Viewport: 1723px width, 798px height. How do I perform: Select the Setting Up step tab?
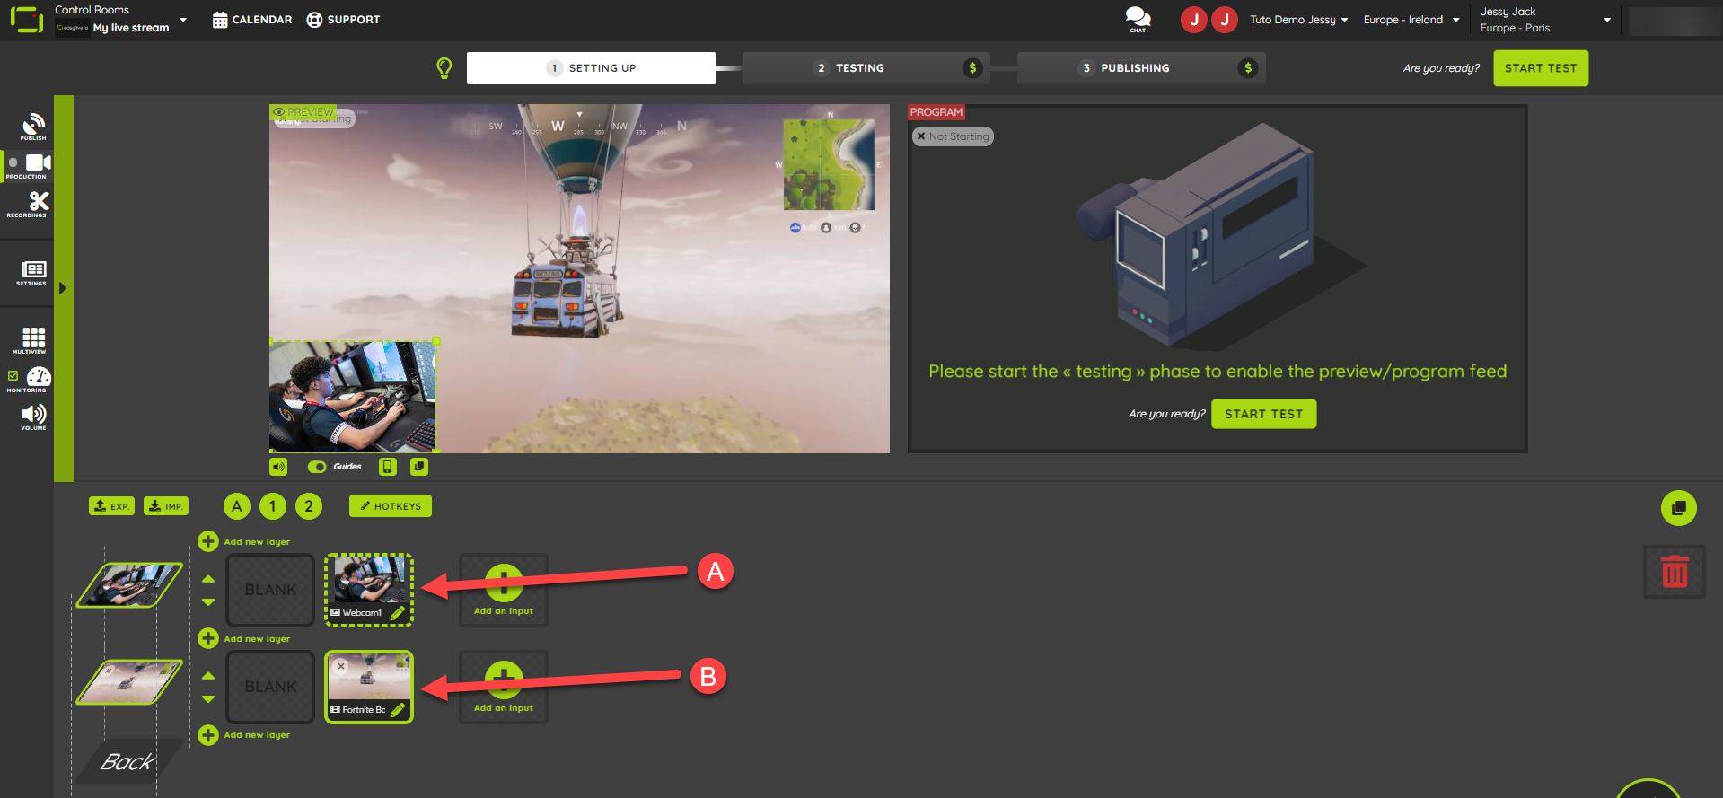[591, 68]
